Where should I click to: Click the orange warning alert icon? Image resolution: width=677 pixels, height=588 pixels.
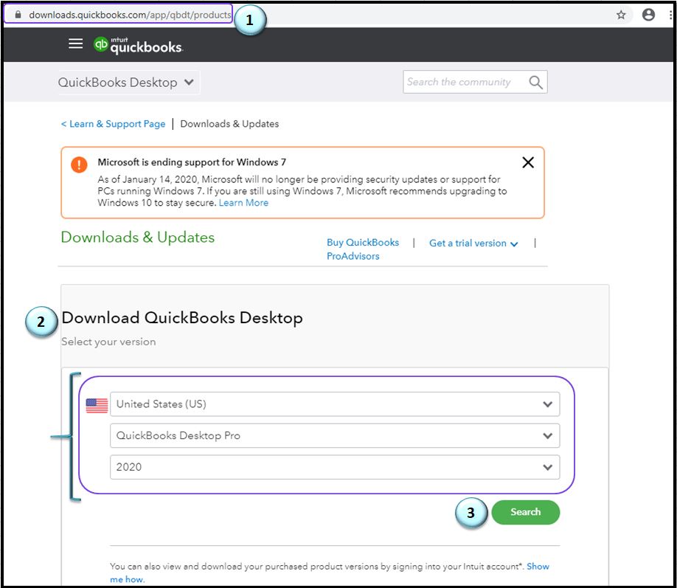79,165
